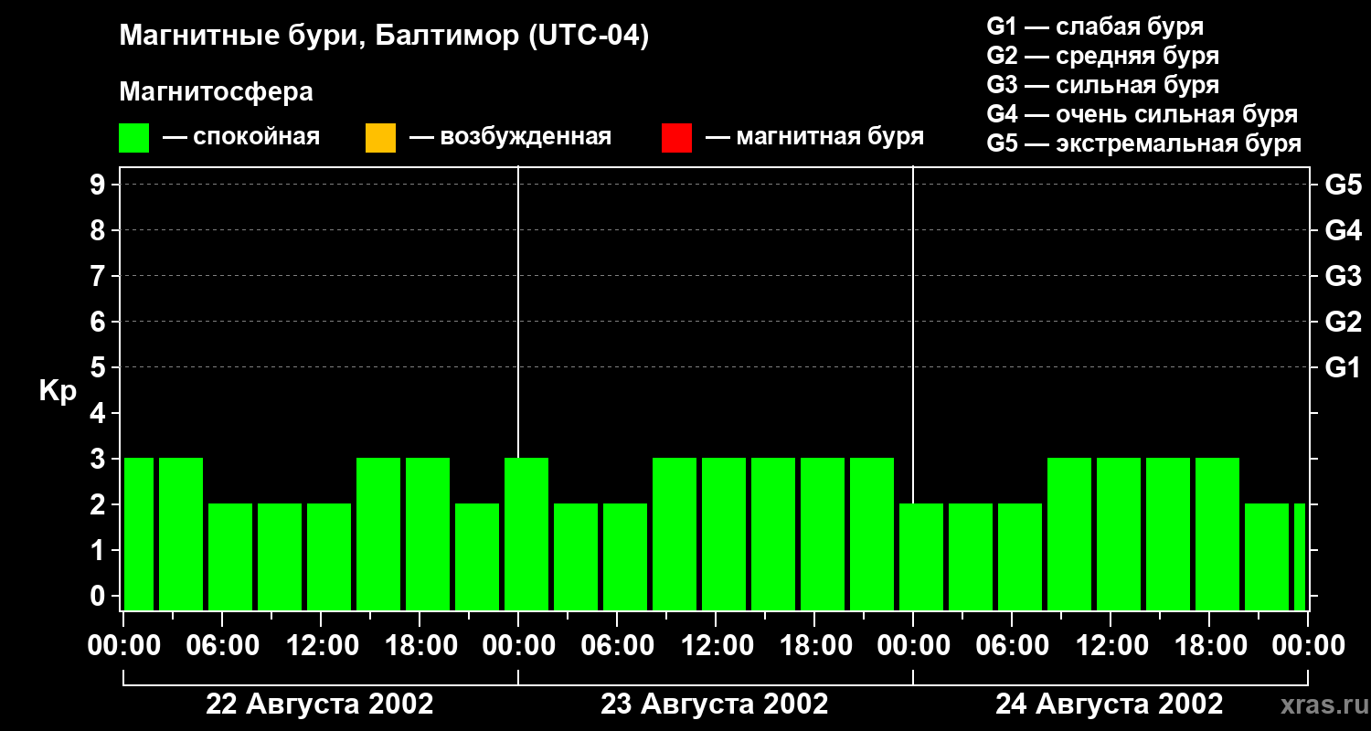Click the '06:00' time label for 24 Августа
Screen dimensions: 1371x731
click(x=1012, y=646)
